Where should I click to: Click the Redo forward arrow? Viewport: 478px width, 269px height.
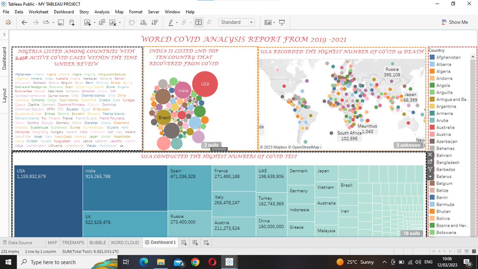pos(35,22)
